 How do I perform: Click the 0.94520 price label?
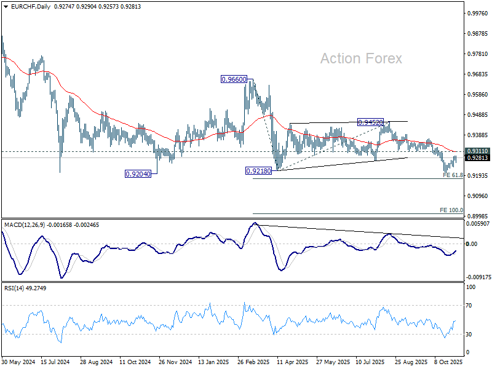coord(370,122)
